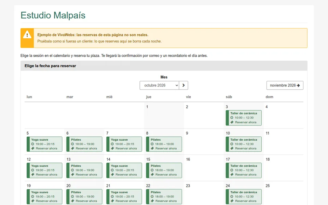Click the 'Mes' label above the dropdown
328x205 pixels.
click(x=164, y=77)
